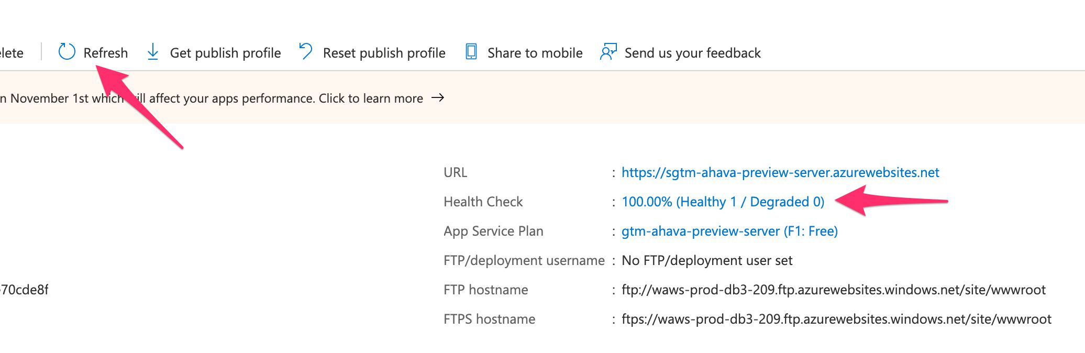This screenshot has width=1085, height=353.
Task: Open the gtm-ahava-preview-server (F1: Free) plan link
Action: 729,231
